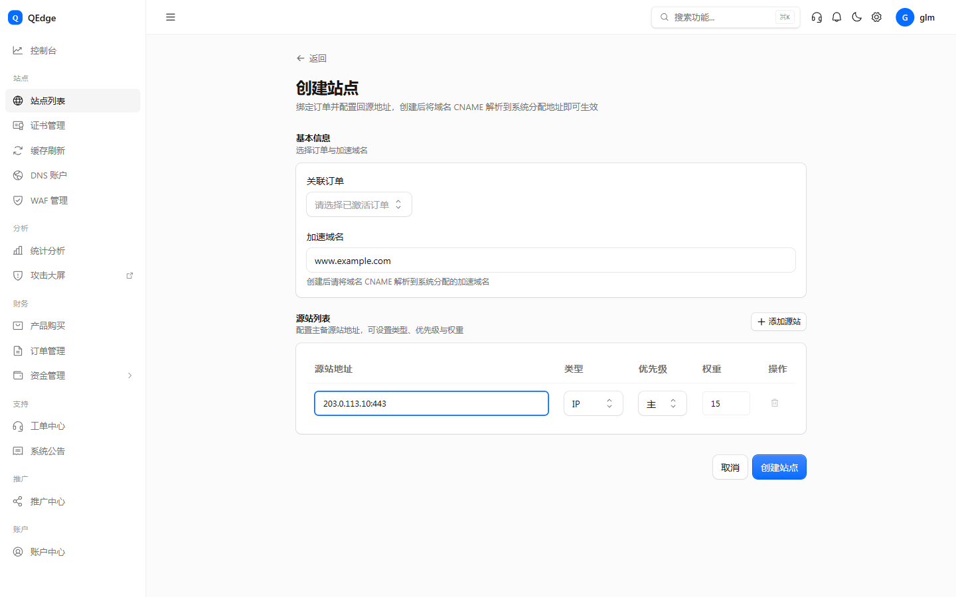The image size is (956, 597).
Task: Open 攻击大屏 external link icon
Action: (129, 275)
